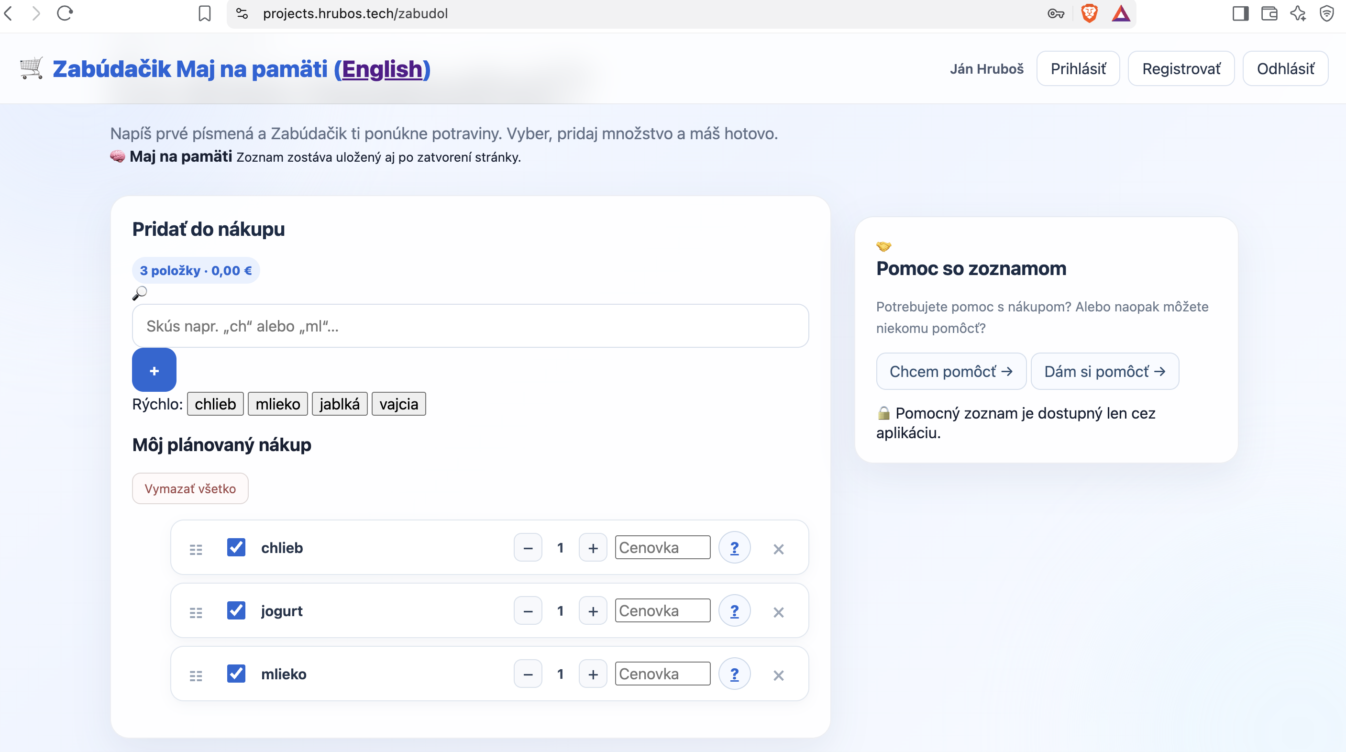Open Brave Rewards triangle icon
The image size is (1346, 752).
1121,13
